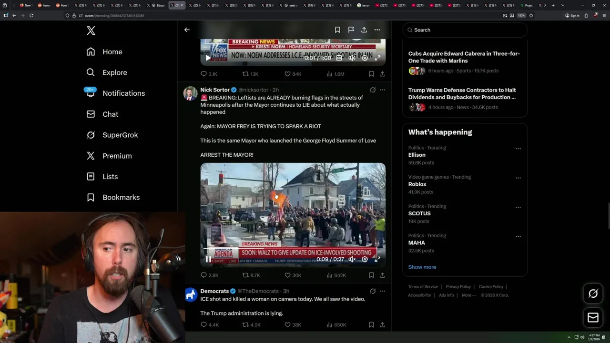
Task: Fullscreen the Fox News video
Action: [x=377, y=58]
